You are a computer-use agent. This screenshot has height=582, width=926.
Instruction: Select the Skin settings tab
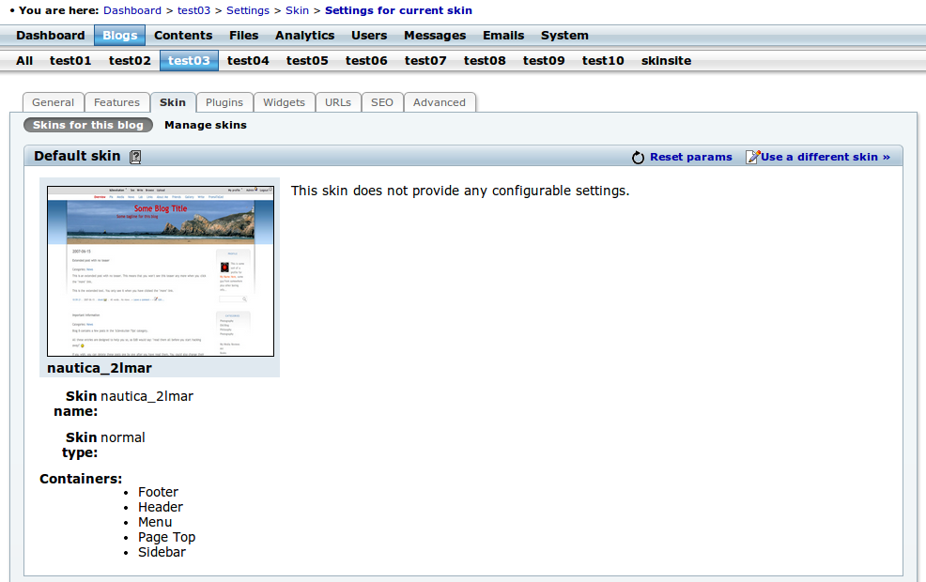pos(173,102)
